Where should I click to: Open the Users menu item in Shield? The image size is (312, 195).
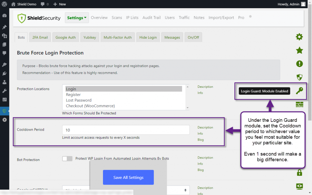[x=169, y=17]
